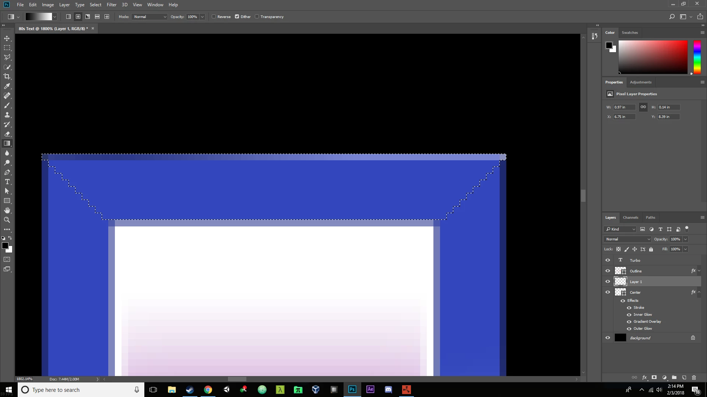The height and width of the screenshot is (397, 707).
Task: Collapse the Center layer effects list
Action: (699, 292)
